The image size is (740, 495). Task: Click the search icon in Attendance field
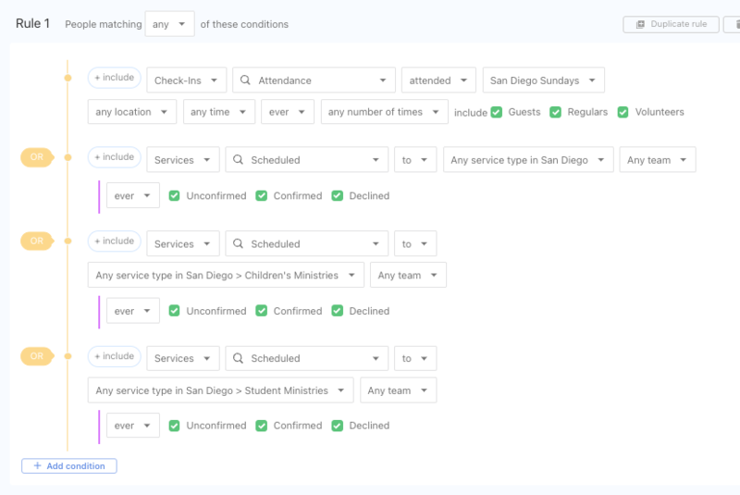click(x=245, y=80)
